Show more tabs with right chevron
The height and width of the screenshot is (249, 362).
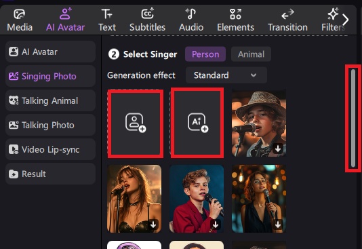point(346,20)
